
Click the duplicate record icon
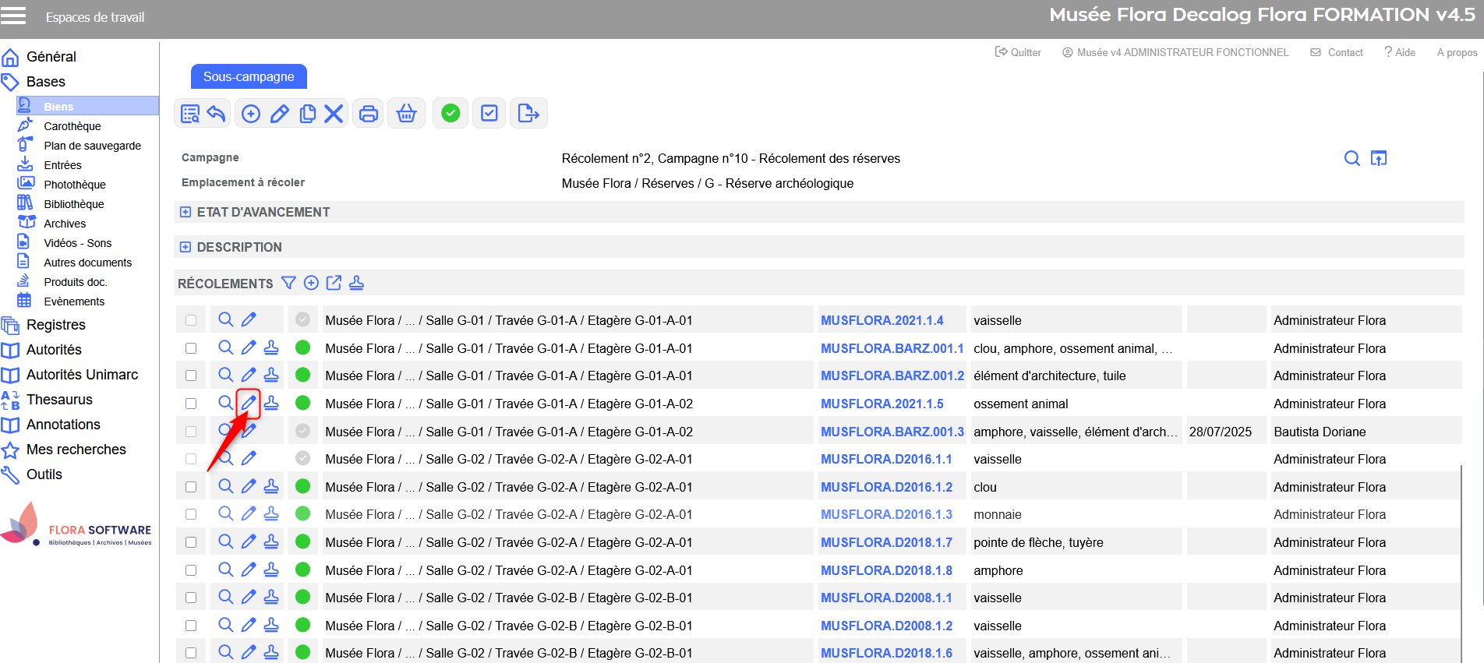click(x=308, y=114)
